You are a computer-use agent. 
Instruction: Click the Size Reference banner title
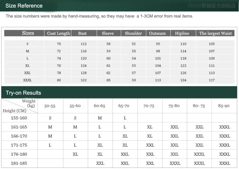24,6
